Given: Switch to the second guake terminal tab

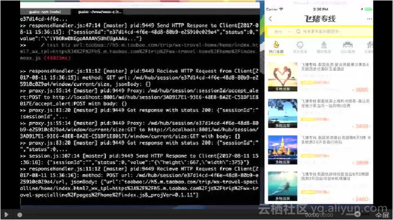Looking at the screenshot, I should 100,12.
